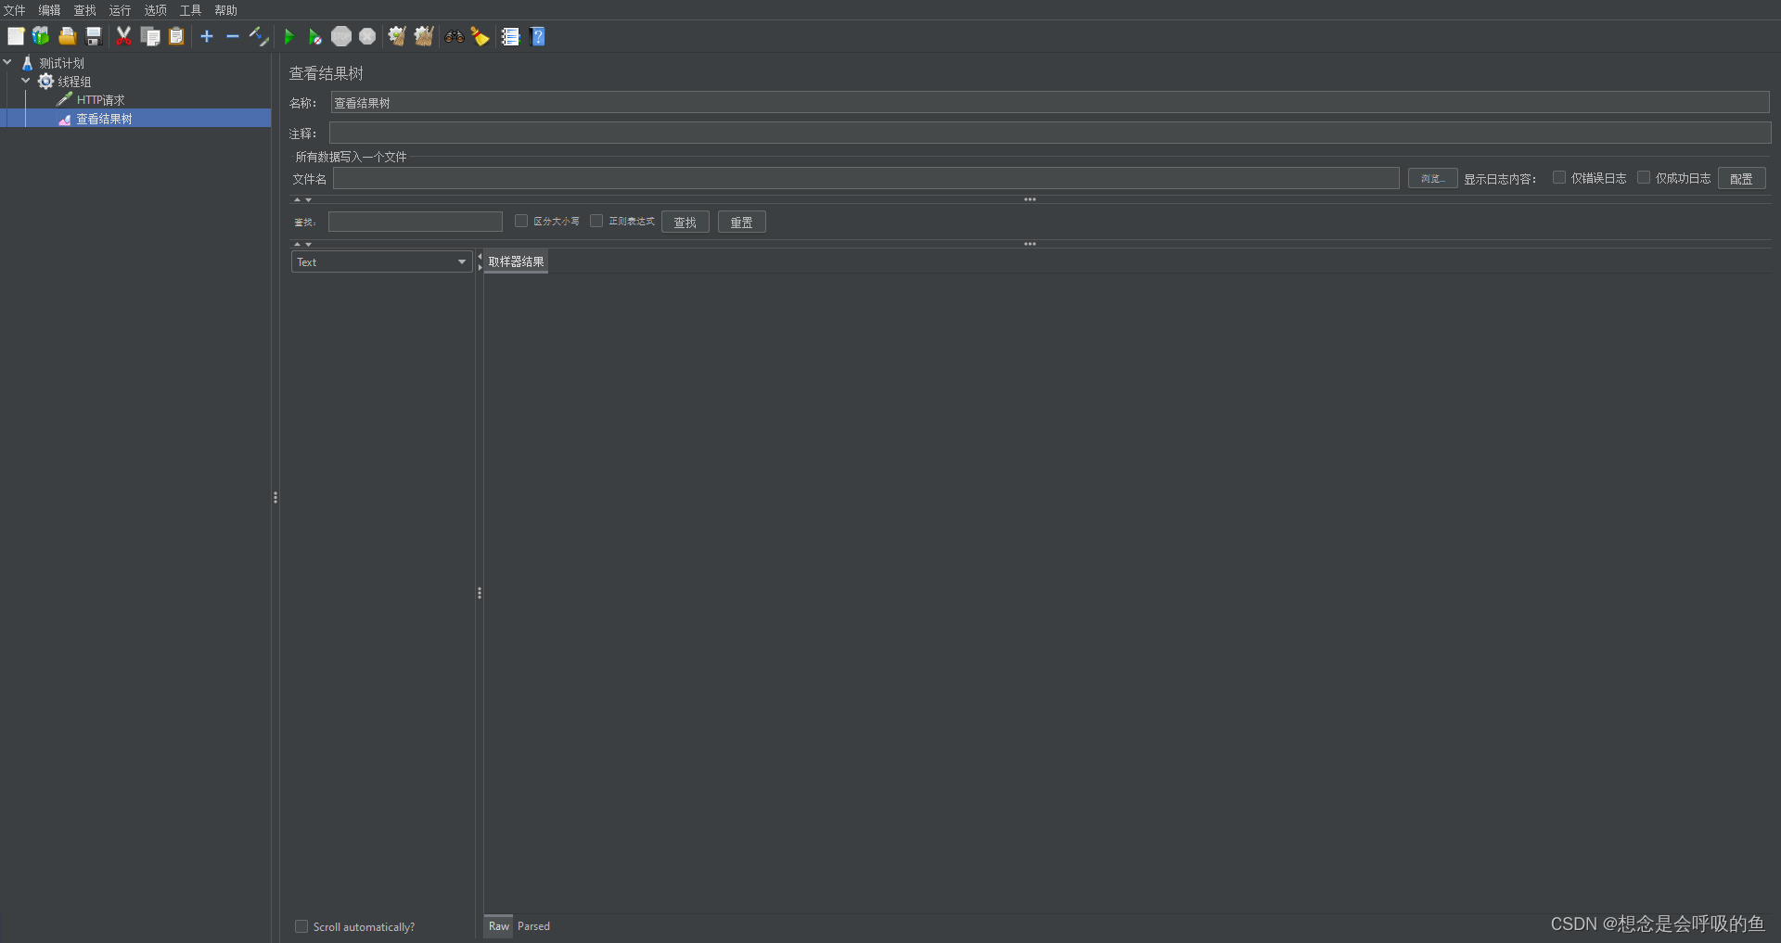This screenshot has width=1781, height=943.
Task: Click the Shutdown round X icon
Action: coord(367,36)
